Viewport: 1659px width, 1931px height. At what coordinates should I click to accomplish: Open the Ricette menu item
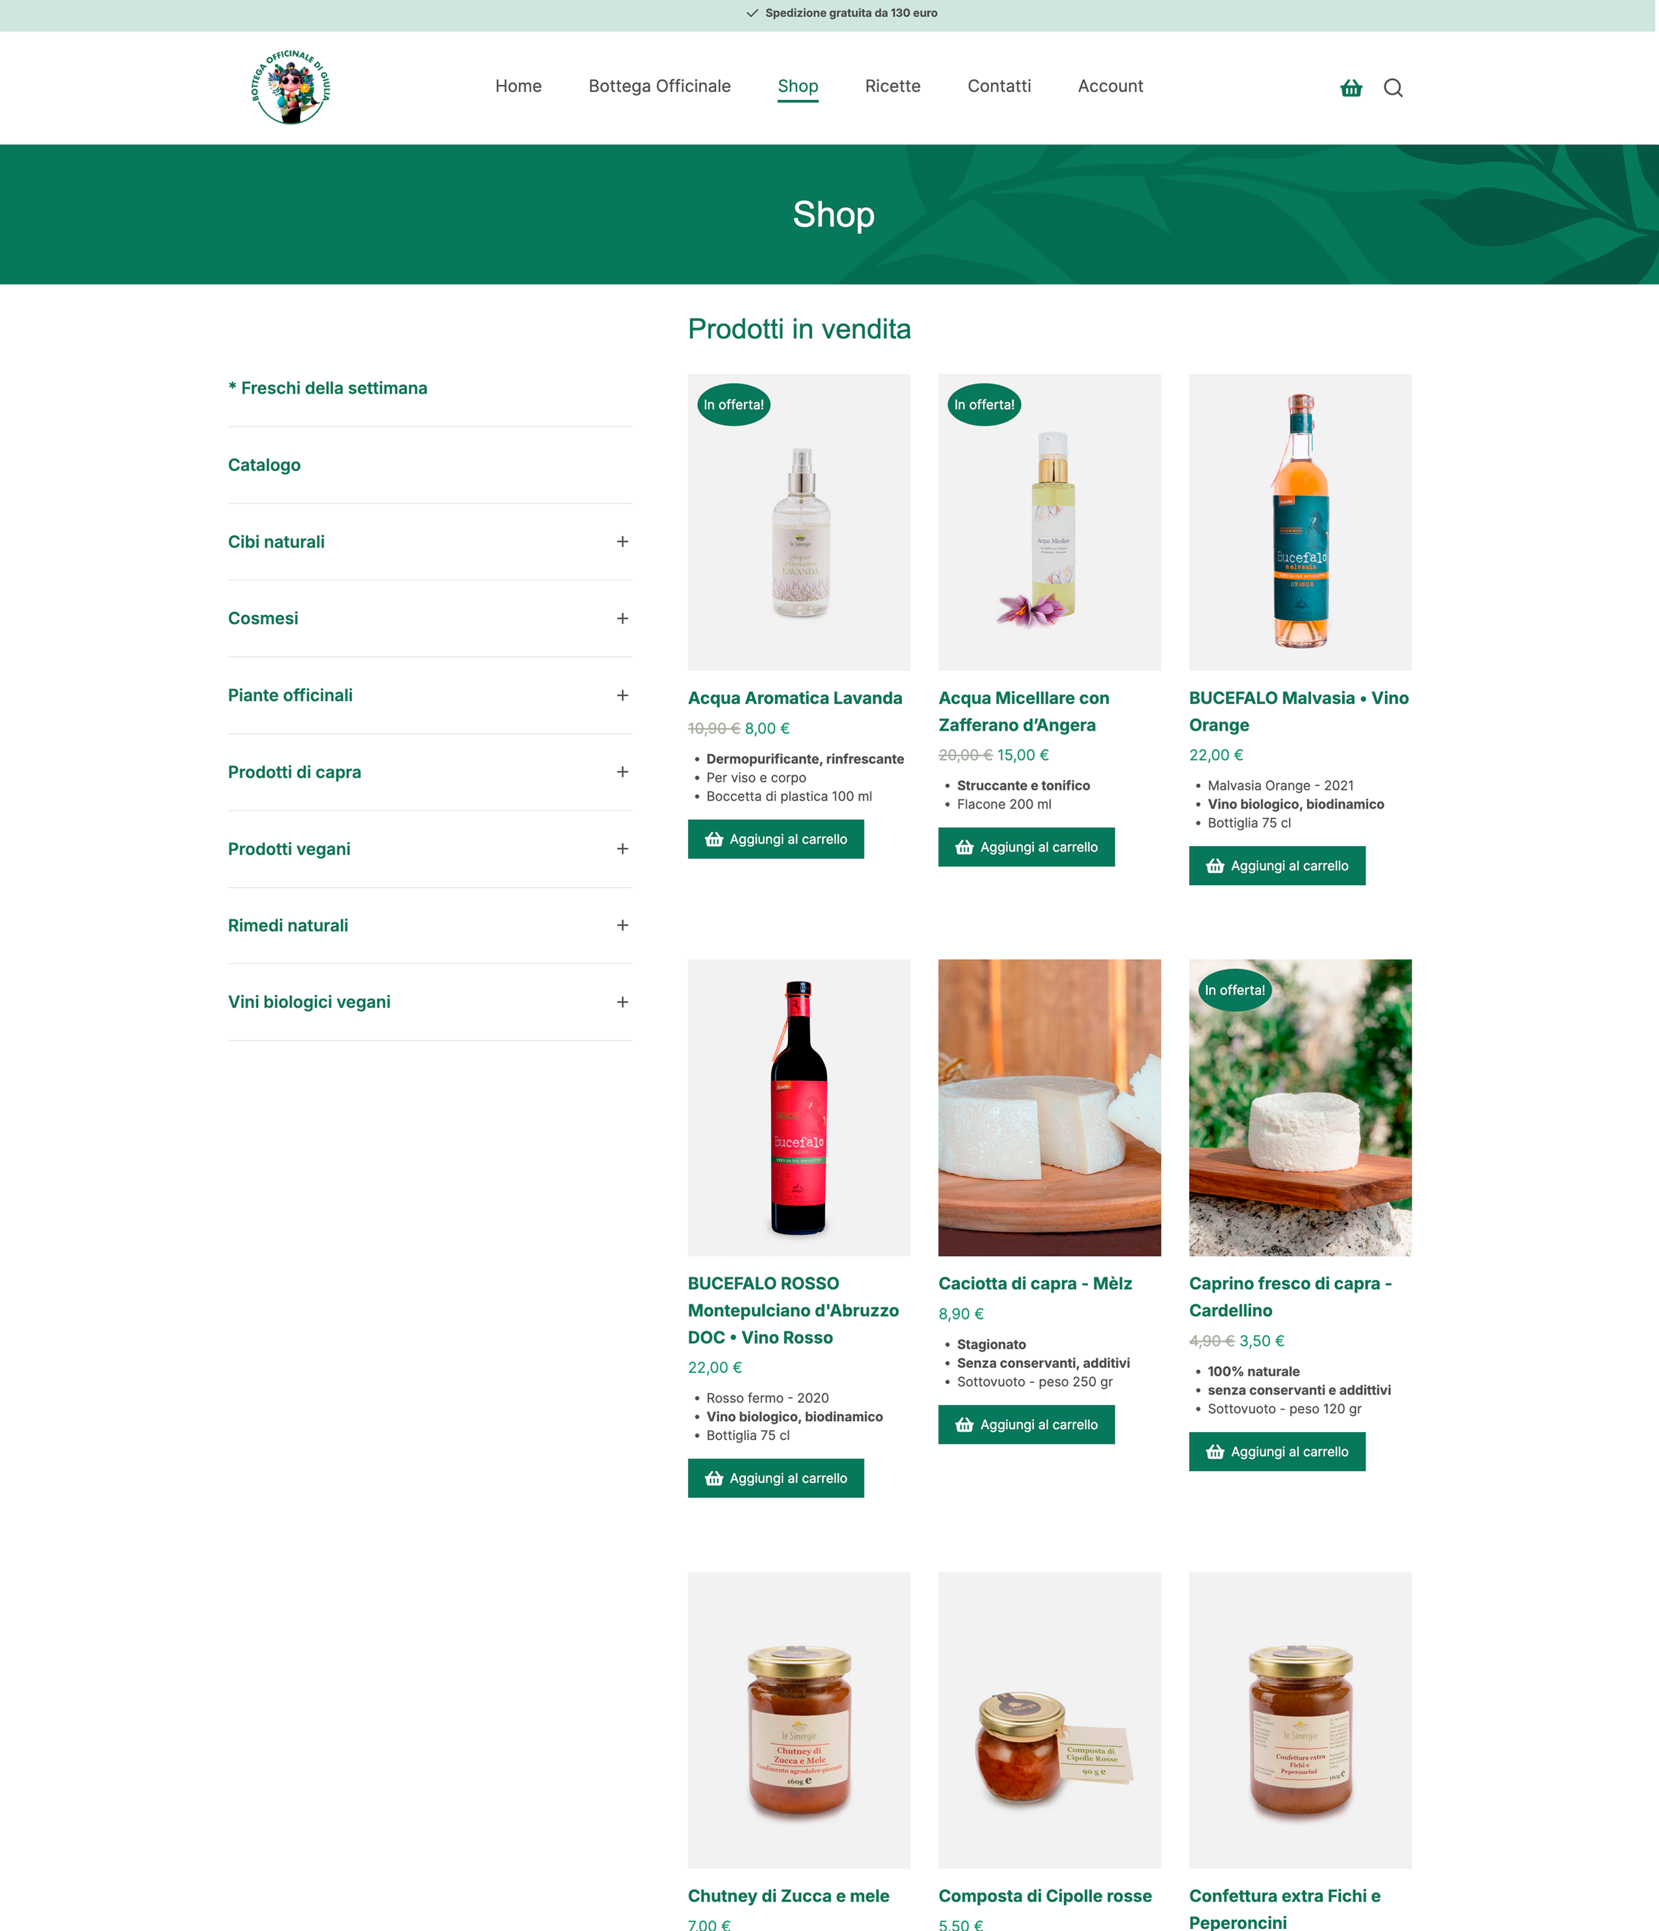[892, 86]
